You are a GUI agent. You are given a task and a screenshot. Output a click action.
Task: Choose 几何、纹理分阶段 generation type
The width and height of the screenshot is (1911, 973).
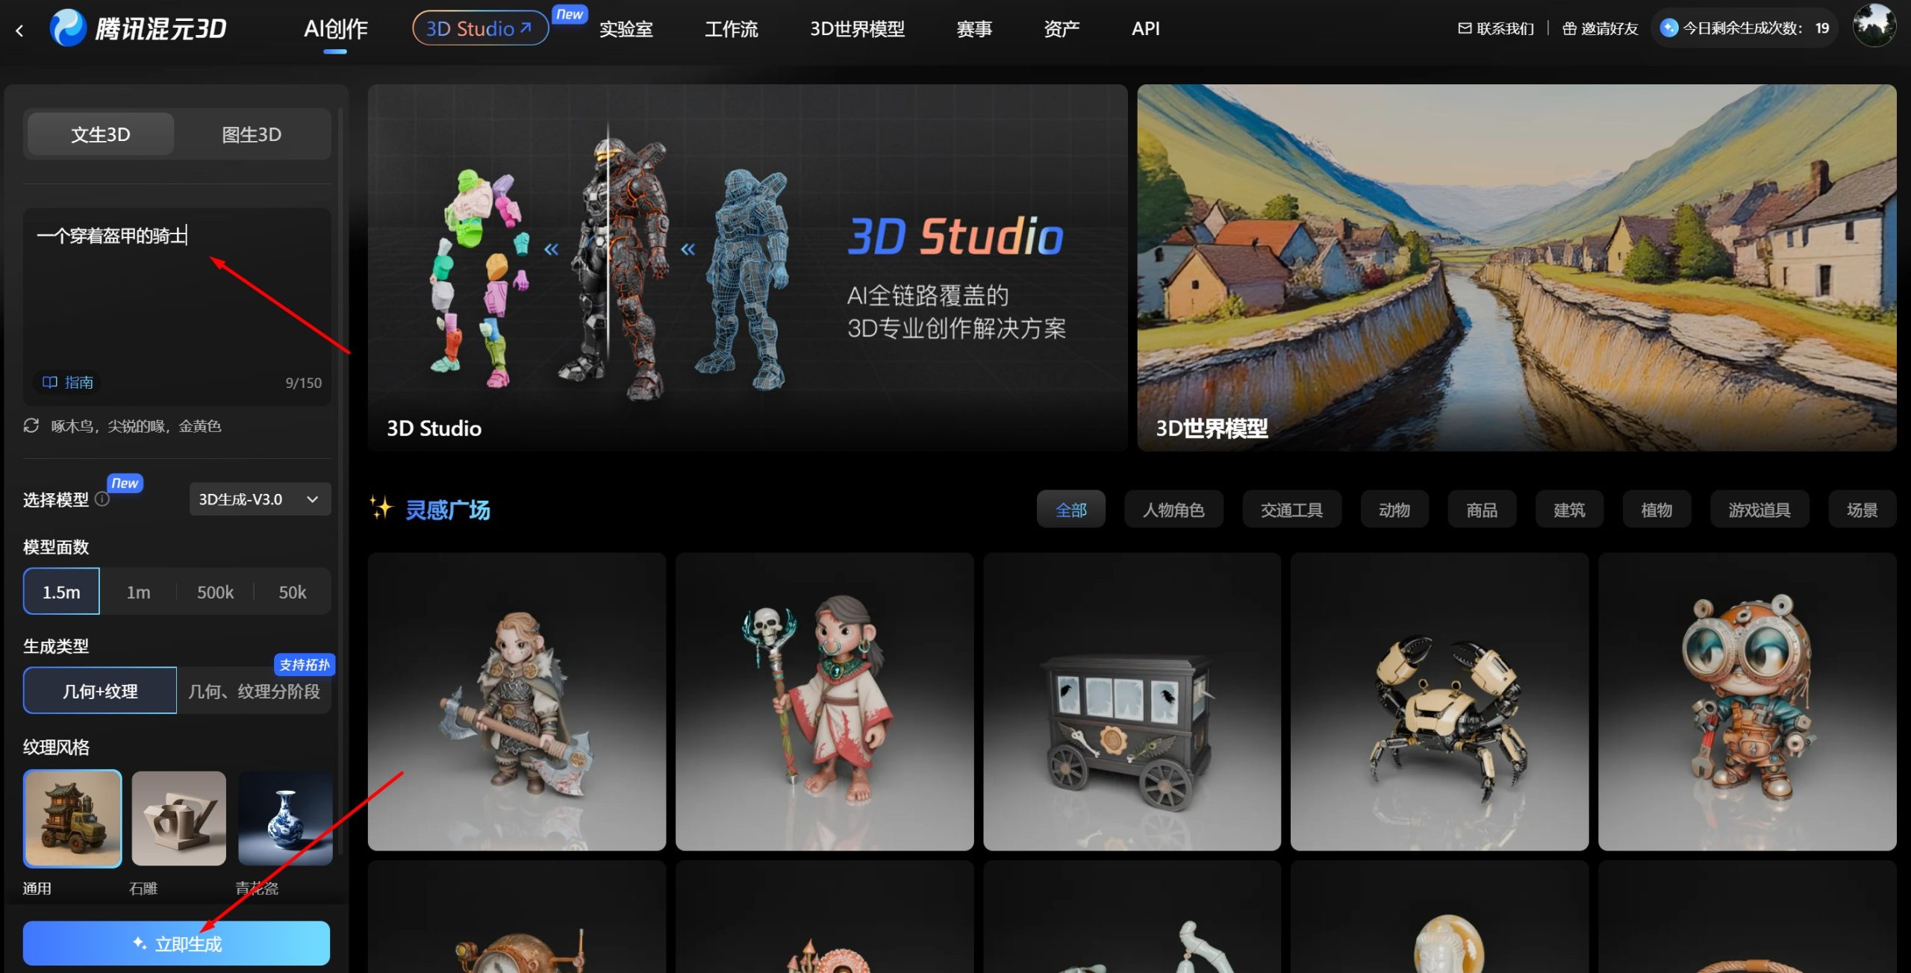(x=254, y=691)
